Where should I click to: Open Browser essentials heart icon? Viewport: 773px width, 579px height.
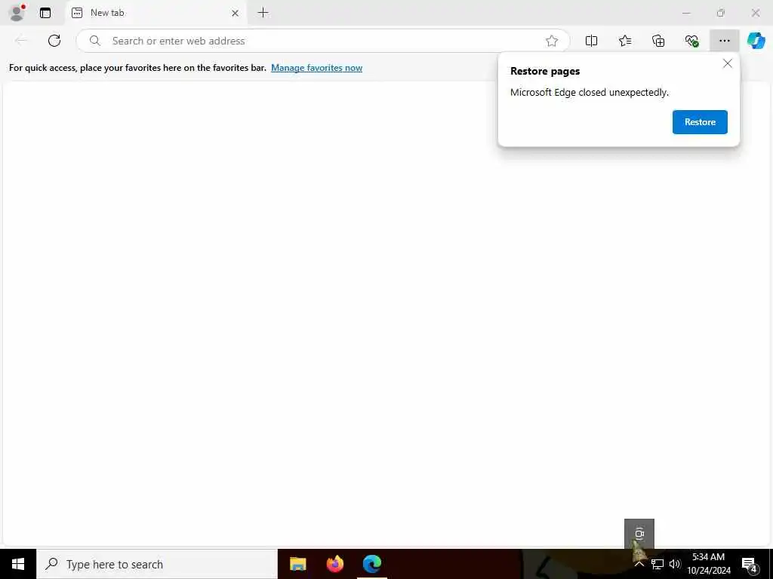click(x=691, y=41)
